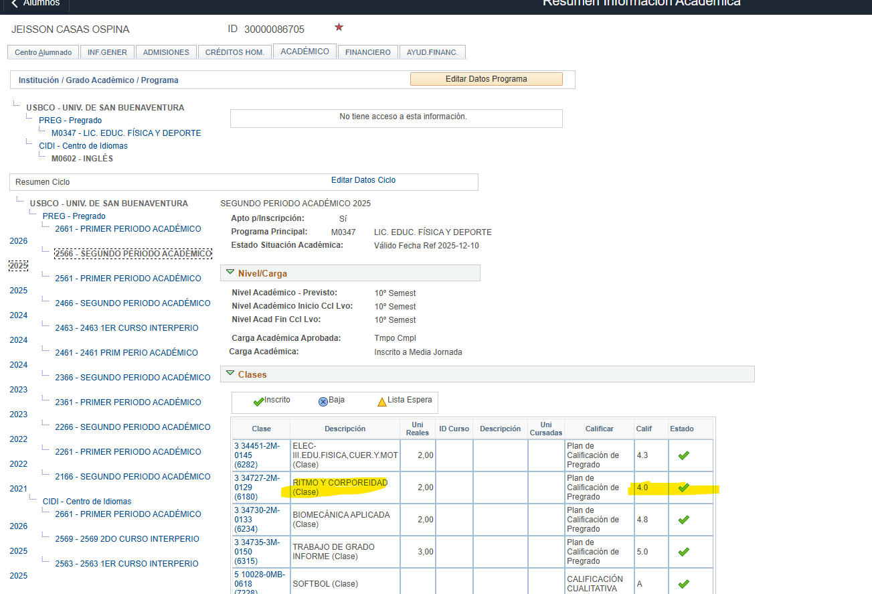The image size is (872, 594).
Task: Open M0347 - LIC. EDUC. FÍSICA Y DEPORTE
Action: pos(126,133)
